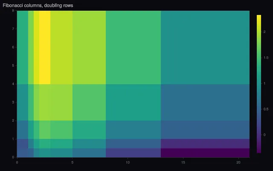Select the blue-teal cell spanning x 8–13, y 1–2
This screenshot has width=273, height=171.
point(133,130)
